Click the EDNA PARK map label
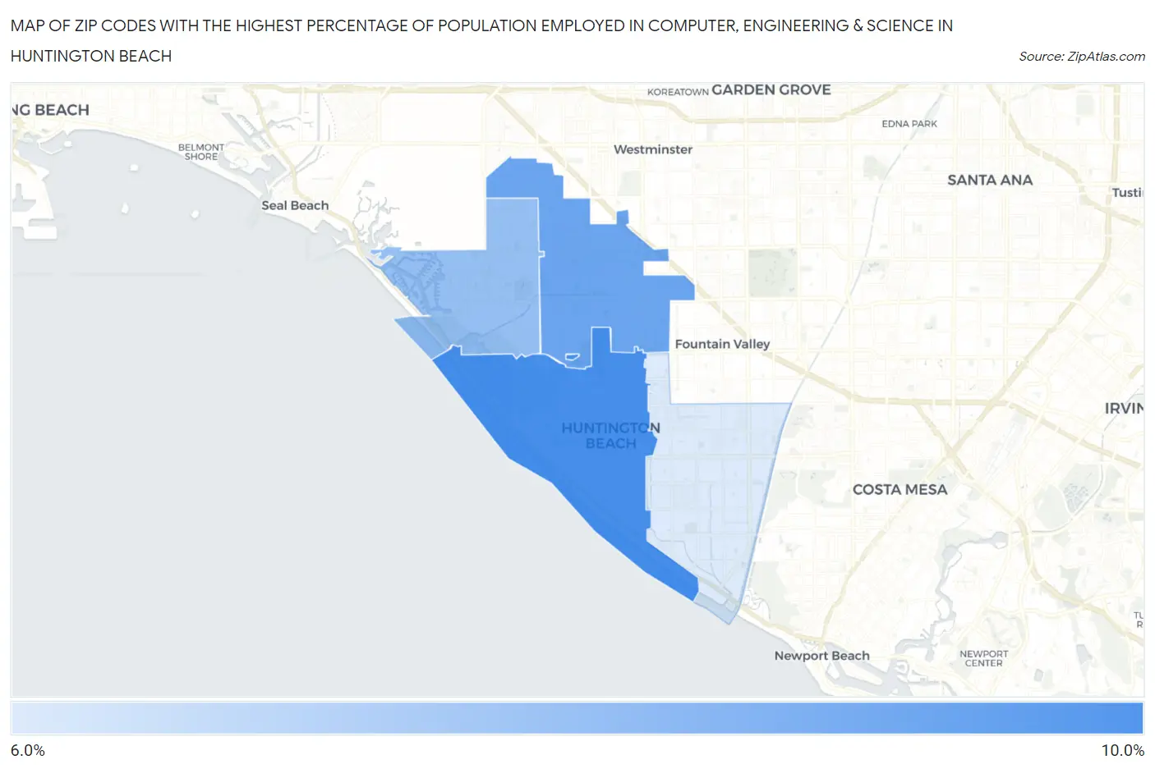The height and width of the screenshot is (769, 1155). (x=909, y=124)
